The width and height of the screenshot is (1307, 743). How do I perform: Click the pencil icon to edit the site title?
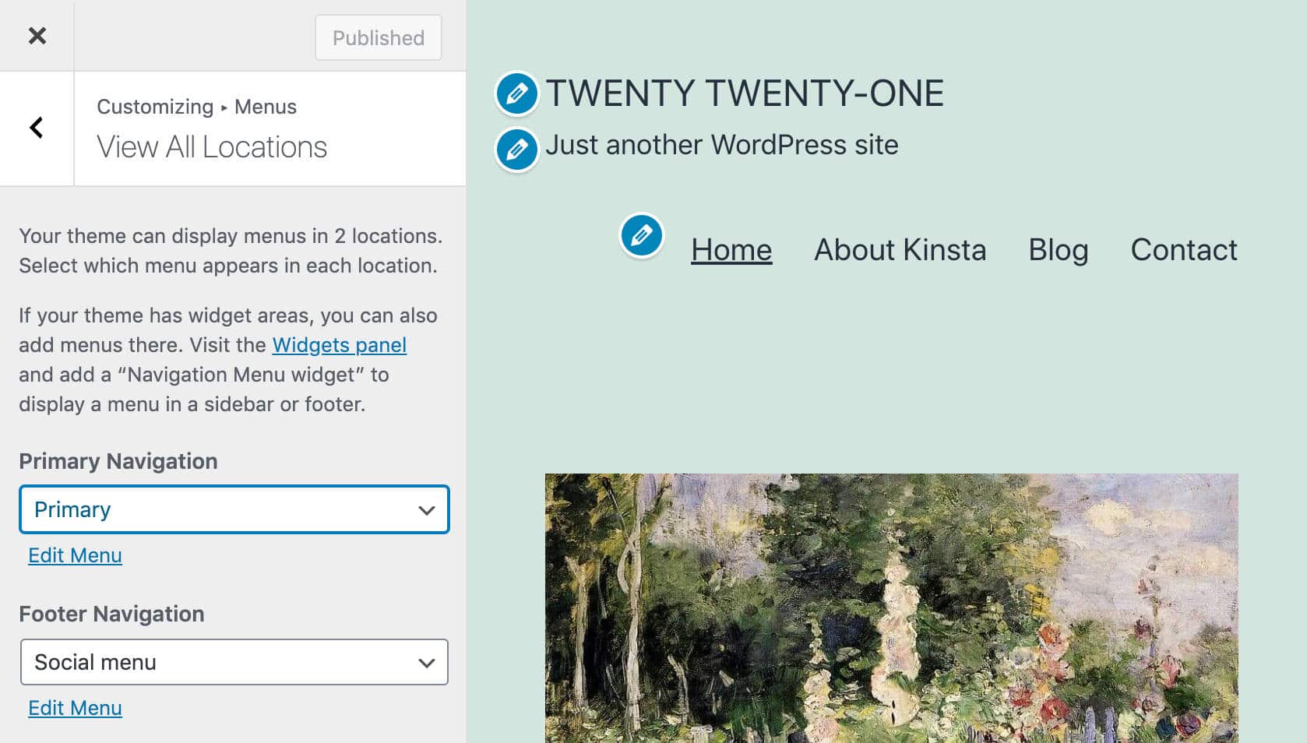516,94
